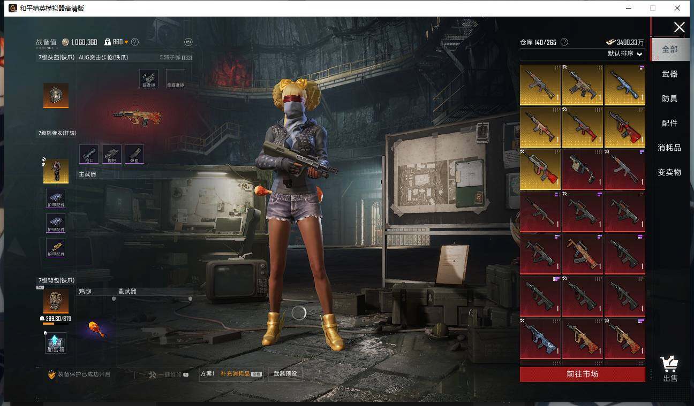Click the 主武器 main weapon label
Image resolution: width=694 pixels, height=406 pixels.
click(87, 174)
